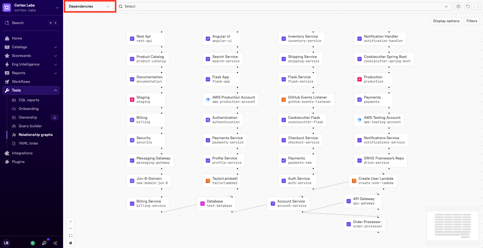483x248 pixels.
Task: Go to Home in sidebar
Action: [31, 38]
